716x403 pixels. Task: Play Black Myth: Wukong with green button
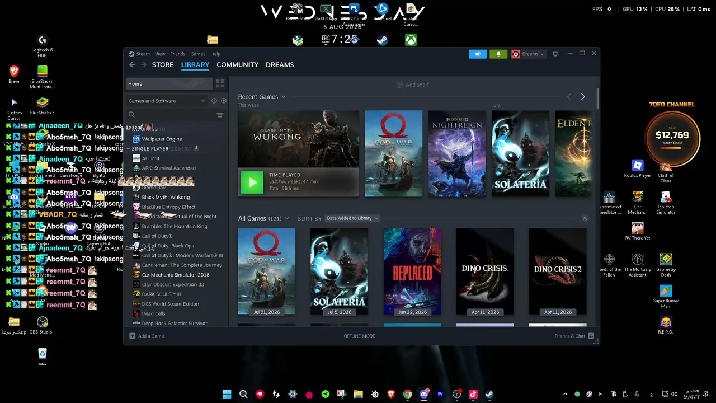[252, 182]
